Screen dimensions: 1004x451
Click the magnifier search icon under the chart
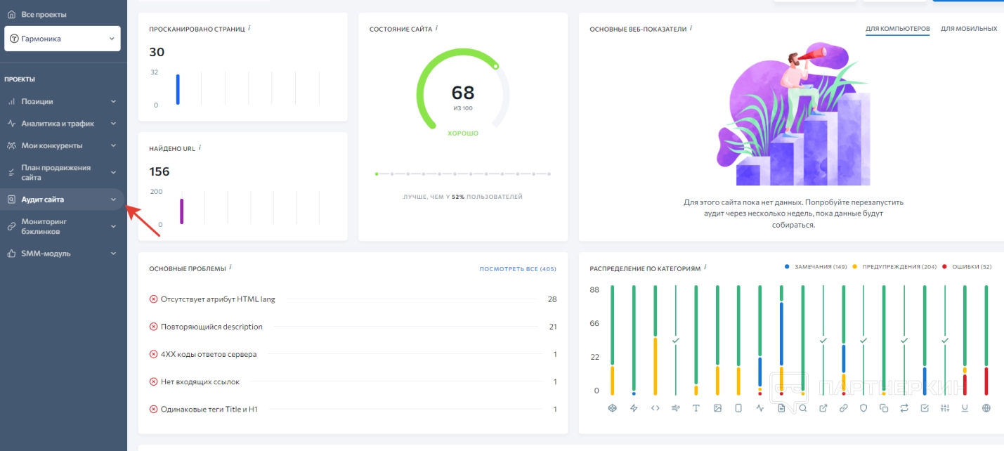point(802,408)
